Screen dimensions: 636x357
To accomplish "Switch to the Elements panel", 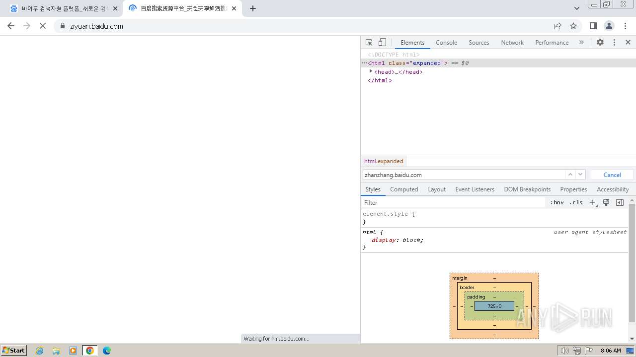I will [412, 43].
